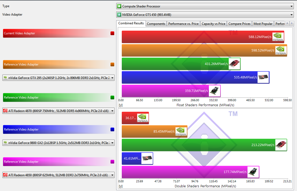Image resolution: width=297 pixels, height=191 pixels.
Task: Click the ATI icon beside Radeon 4870
Action: pyautogui.click(x=5, y=111)
